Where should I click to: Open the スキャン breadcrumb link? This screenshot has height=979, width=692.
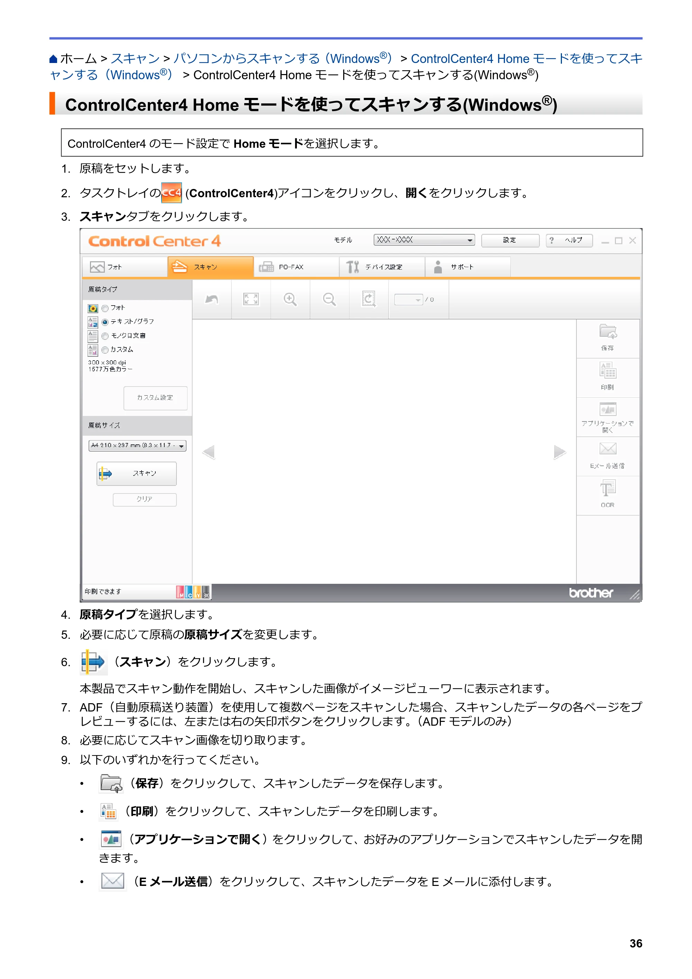[x=135, y=59]
